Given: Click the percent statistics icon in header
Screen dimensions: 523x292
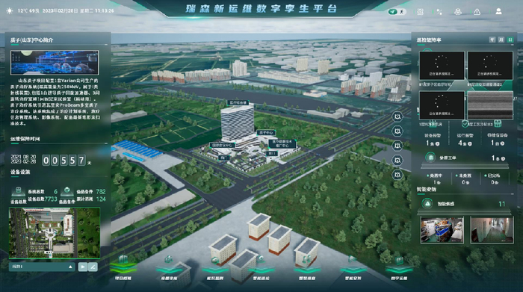Looking at the screenshot, I should (x=439, y=12).
